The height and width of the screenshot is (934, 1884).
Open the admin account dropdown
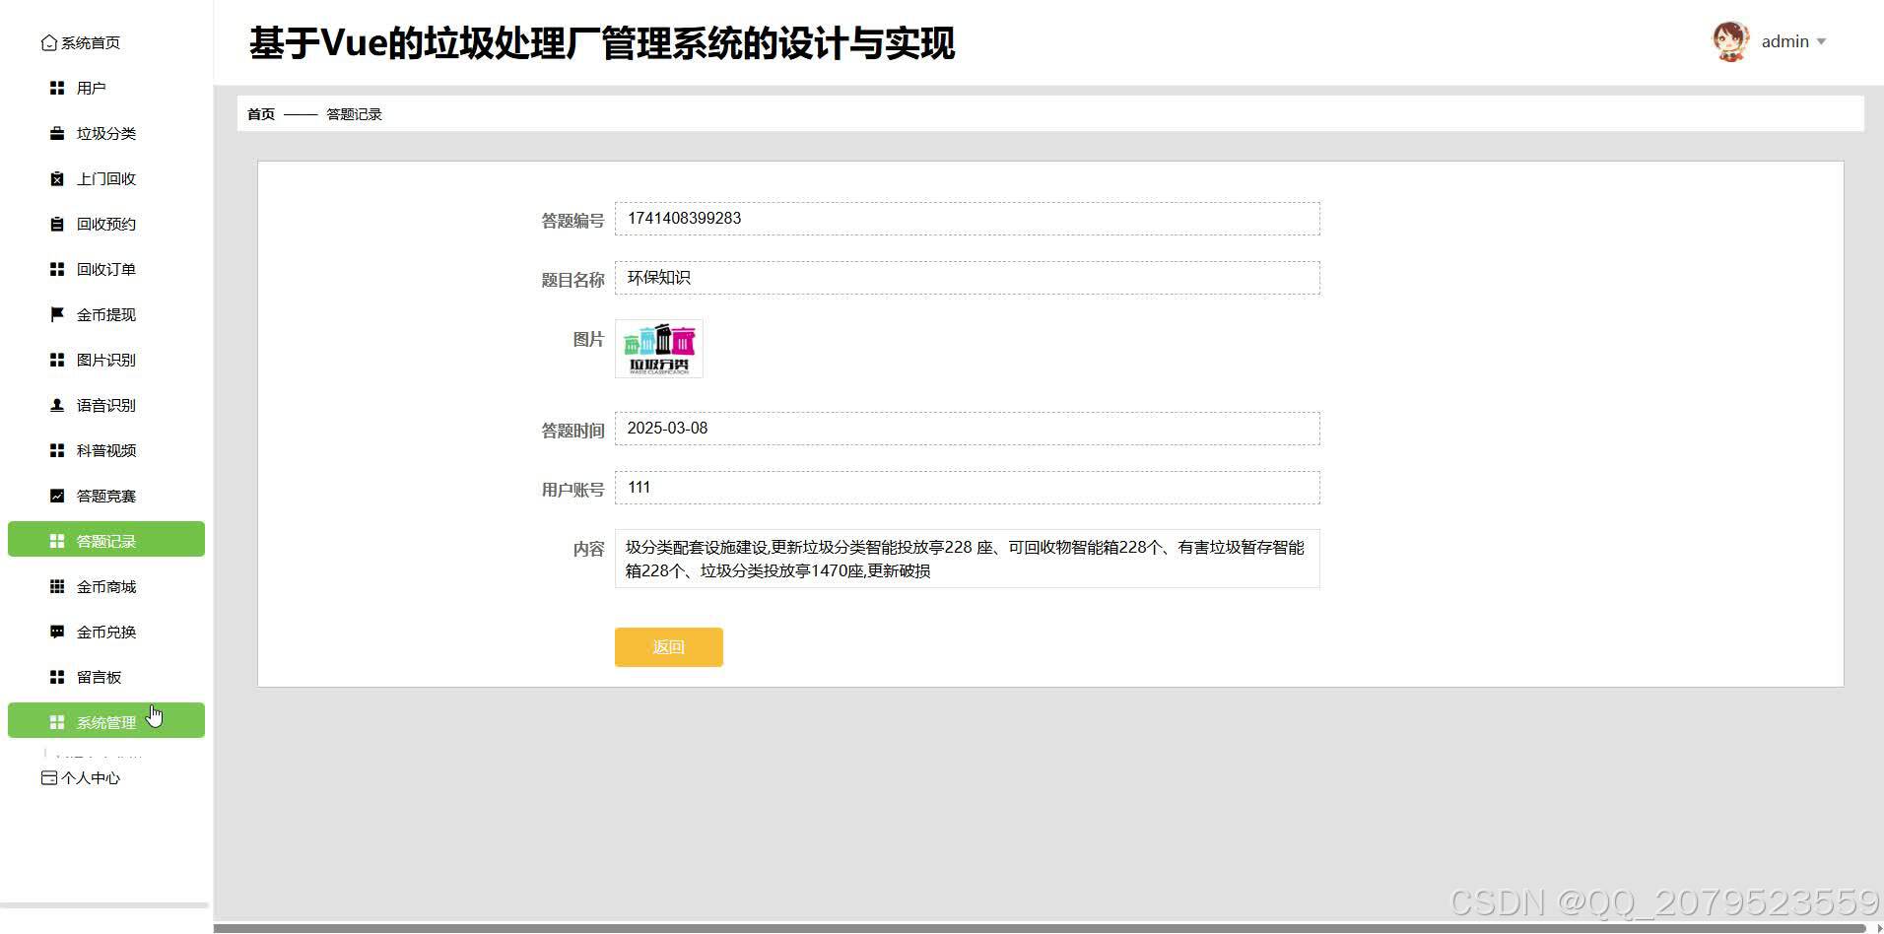click(1793, 40)
